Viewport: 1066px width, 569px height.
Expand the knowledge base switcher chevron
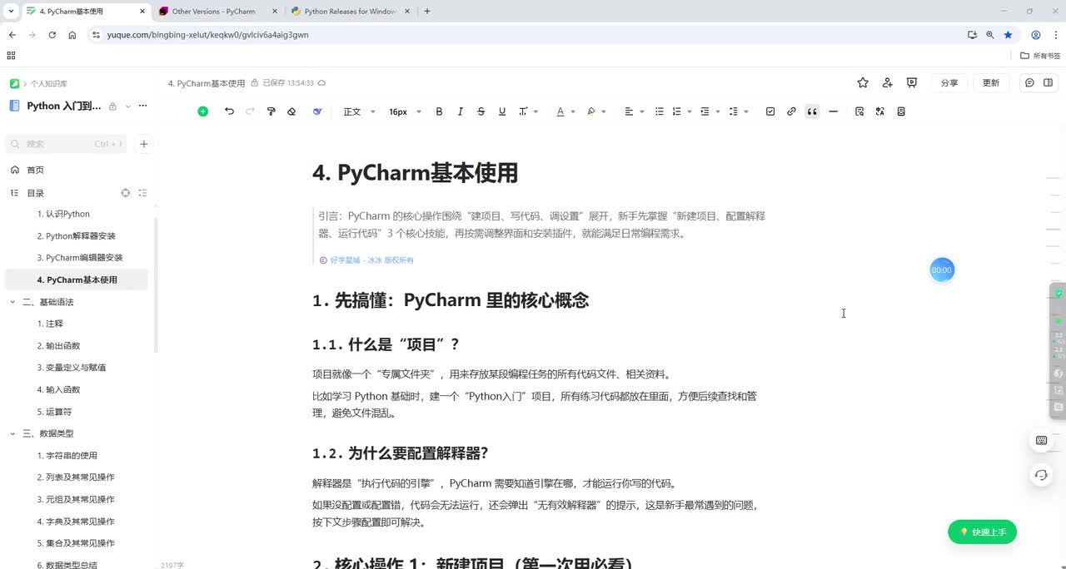pyautogui.click(x=127, y=106)
